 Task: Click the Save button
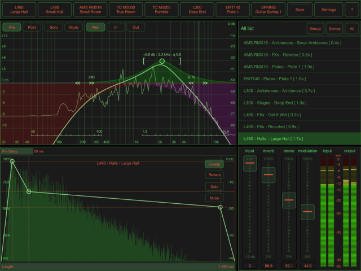(300, 10)
